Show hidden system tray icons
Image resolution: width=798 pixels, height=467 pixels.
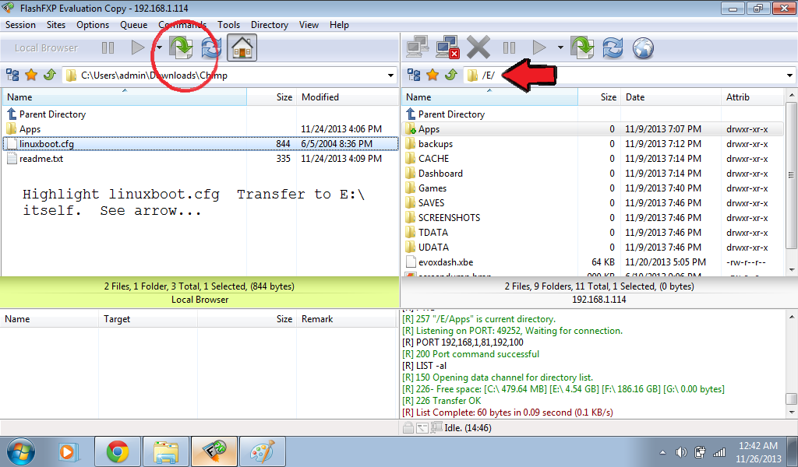click(662, 451)
